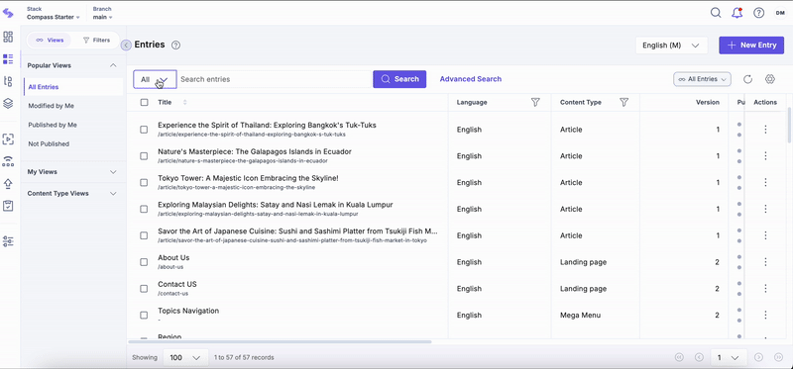The image size is (793, 369).
Task: Open the Assets stack icon in left rail
Action: [x=8, y=104]
